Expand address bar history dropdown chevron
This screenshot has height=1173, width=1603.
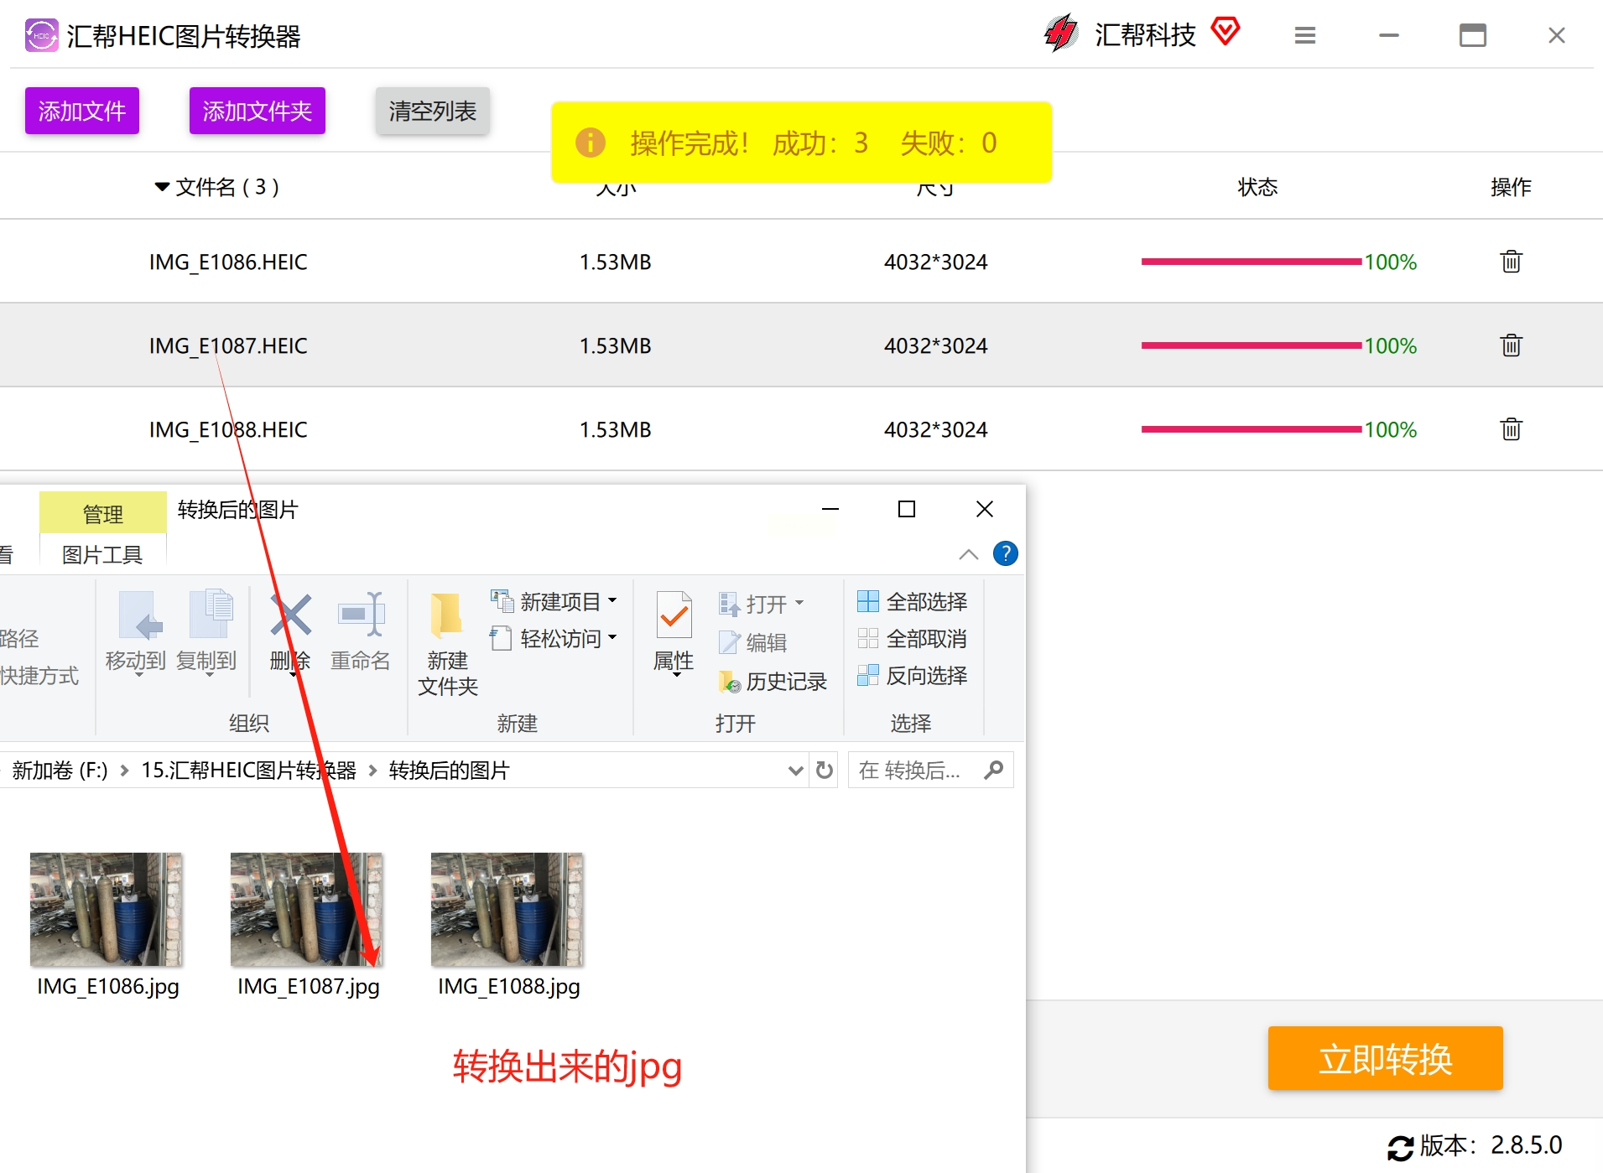[x=795, y=771]
